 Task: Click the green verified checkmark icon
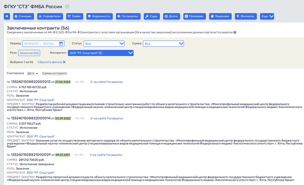pos(67,7)
